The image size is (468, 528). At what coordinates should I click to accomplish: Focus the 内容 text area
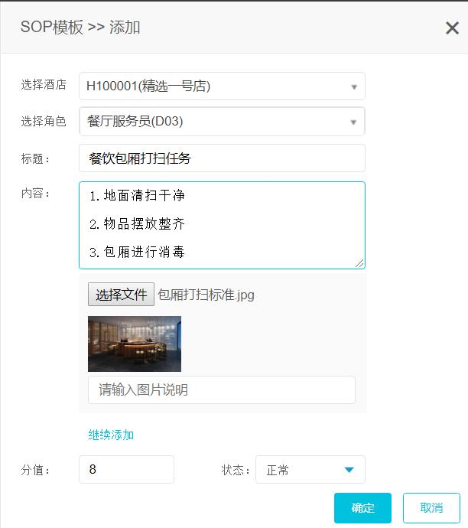click(222, 225)
